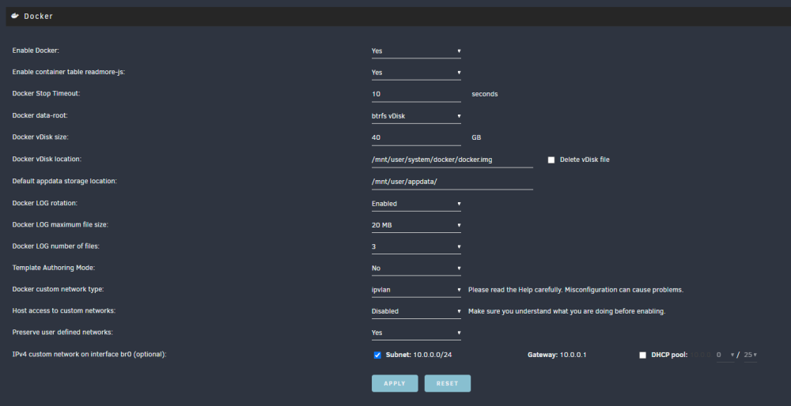Click the Docker section header title
The height and width of the screenshot is (406, 791).
(38, 16)
